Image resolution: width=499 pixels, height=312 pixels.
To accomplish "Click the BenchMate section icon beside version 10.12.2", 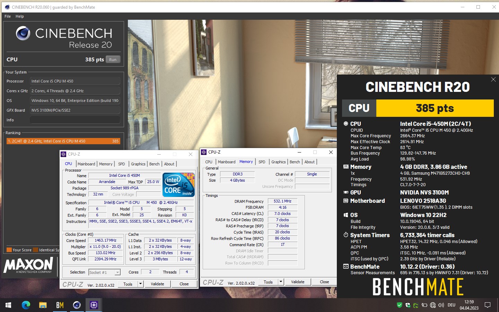I will point(346,267).
